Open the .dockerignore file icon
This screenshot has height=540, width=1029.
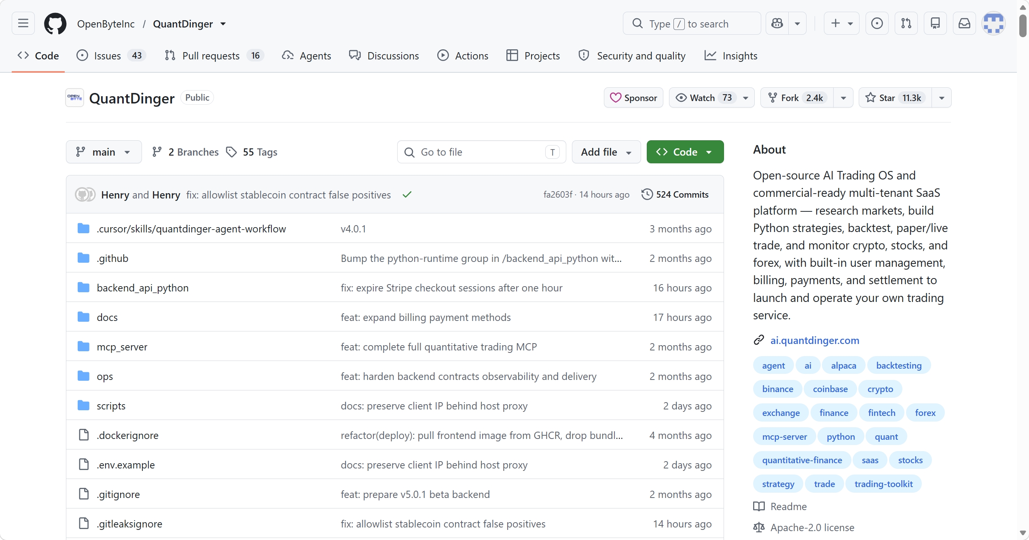click(84, 435)
